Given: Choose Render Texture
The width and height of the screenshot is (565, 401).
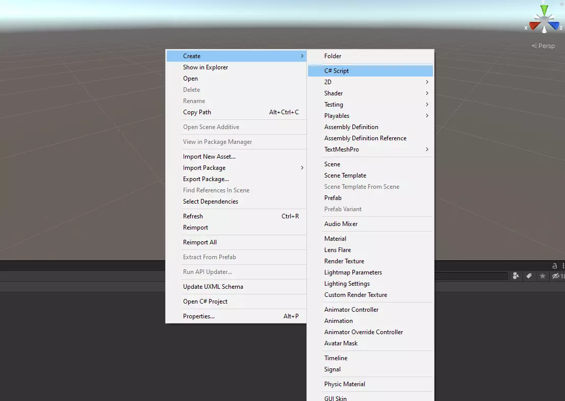Looking at the screenshot, I should pos(370,261).
